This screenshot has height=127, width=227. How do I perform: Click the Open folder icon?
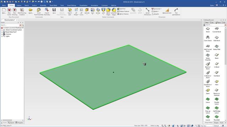point(31,11)
